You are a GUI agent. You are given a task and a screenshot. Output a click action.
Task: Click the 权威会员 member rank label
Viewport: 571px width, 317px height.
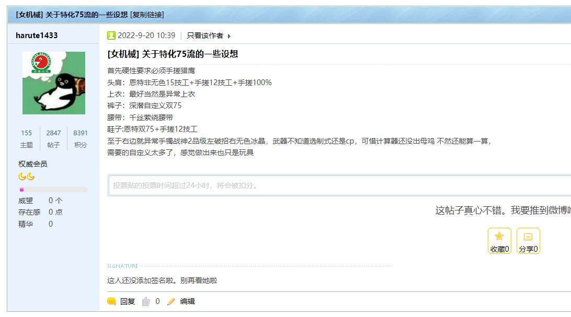click(x=33, y=164)
